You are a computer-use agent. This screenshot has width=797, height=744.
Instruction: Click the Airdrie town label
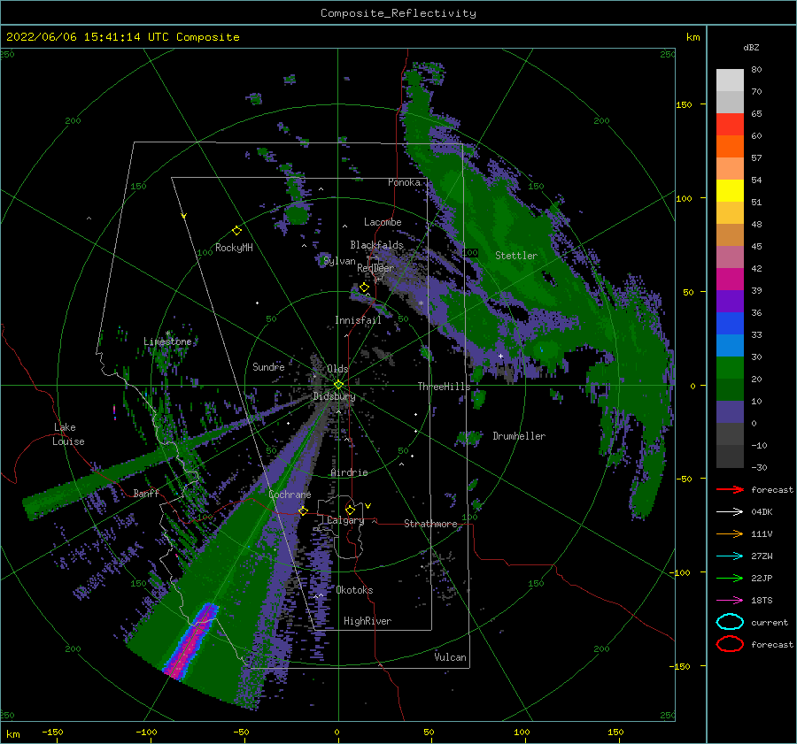point(349,472)
